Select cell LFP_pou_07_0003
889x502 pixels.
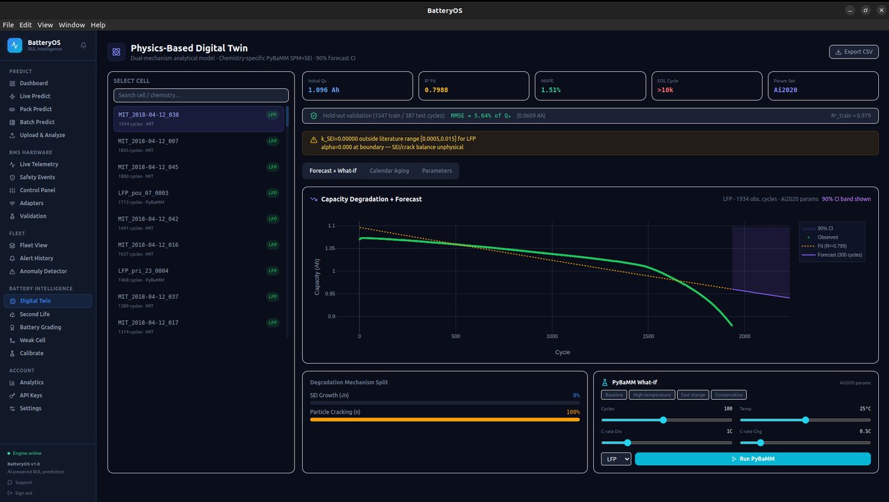(199, 197)
